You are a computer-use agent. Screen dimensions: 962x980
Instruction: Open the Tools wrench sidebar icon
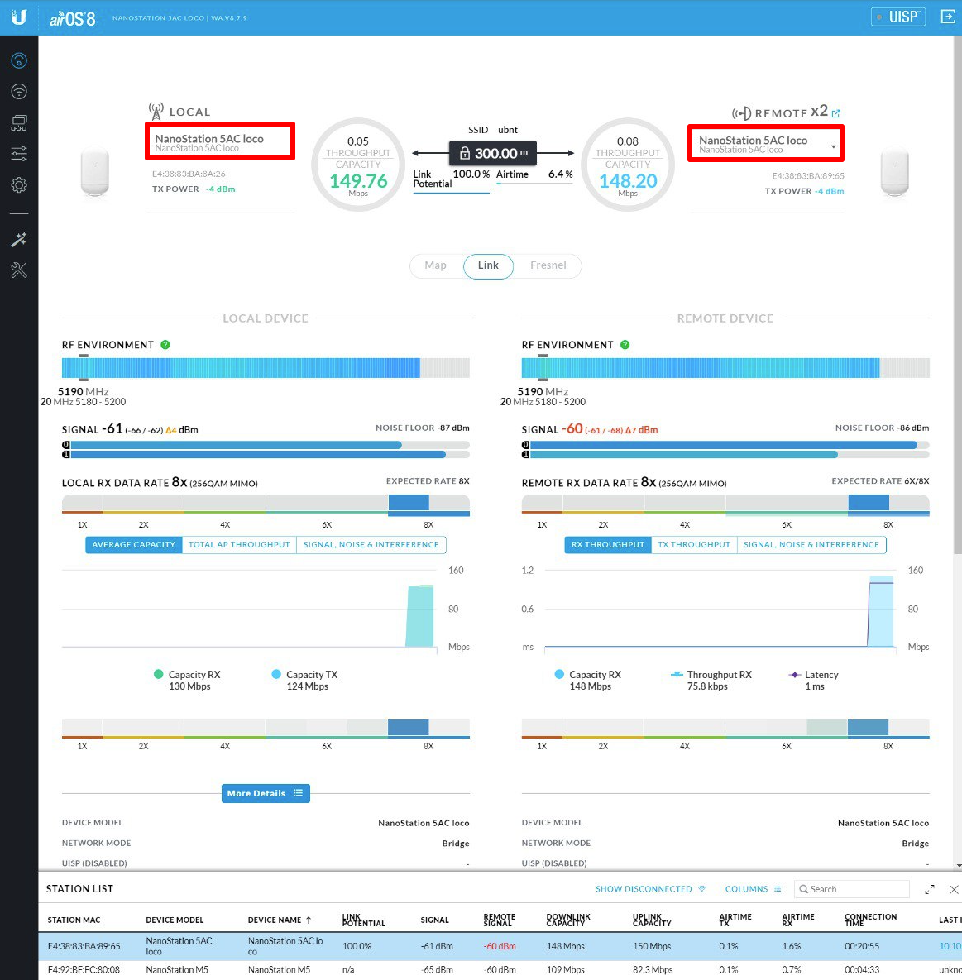click(19, 270)
